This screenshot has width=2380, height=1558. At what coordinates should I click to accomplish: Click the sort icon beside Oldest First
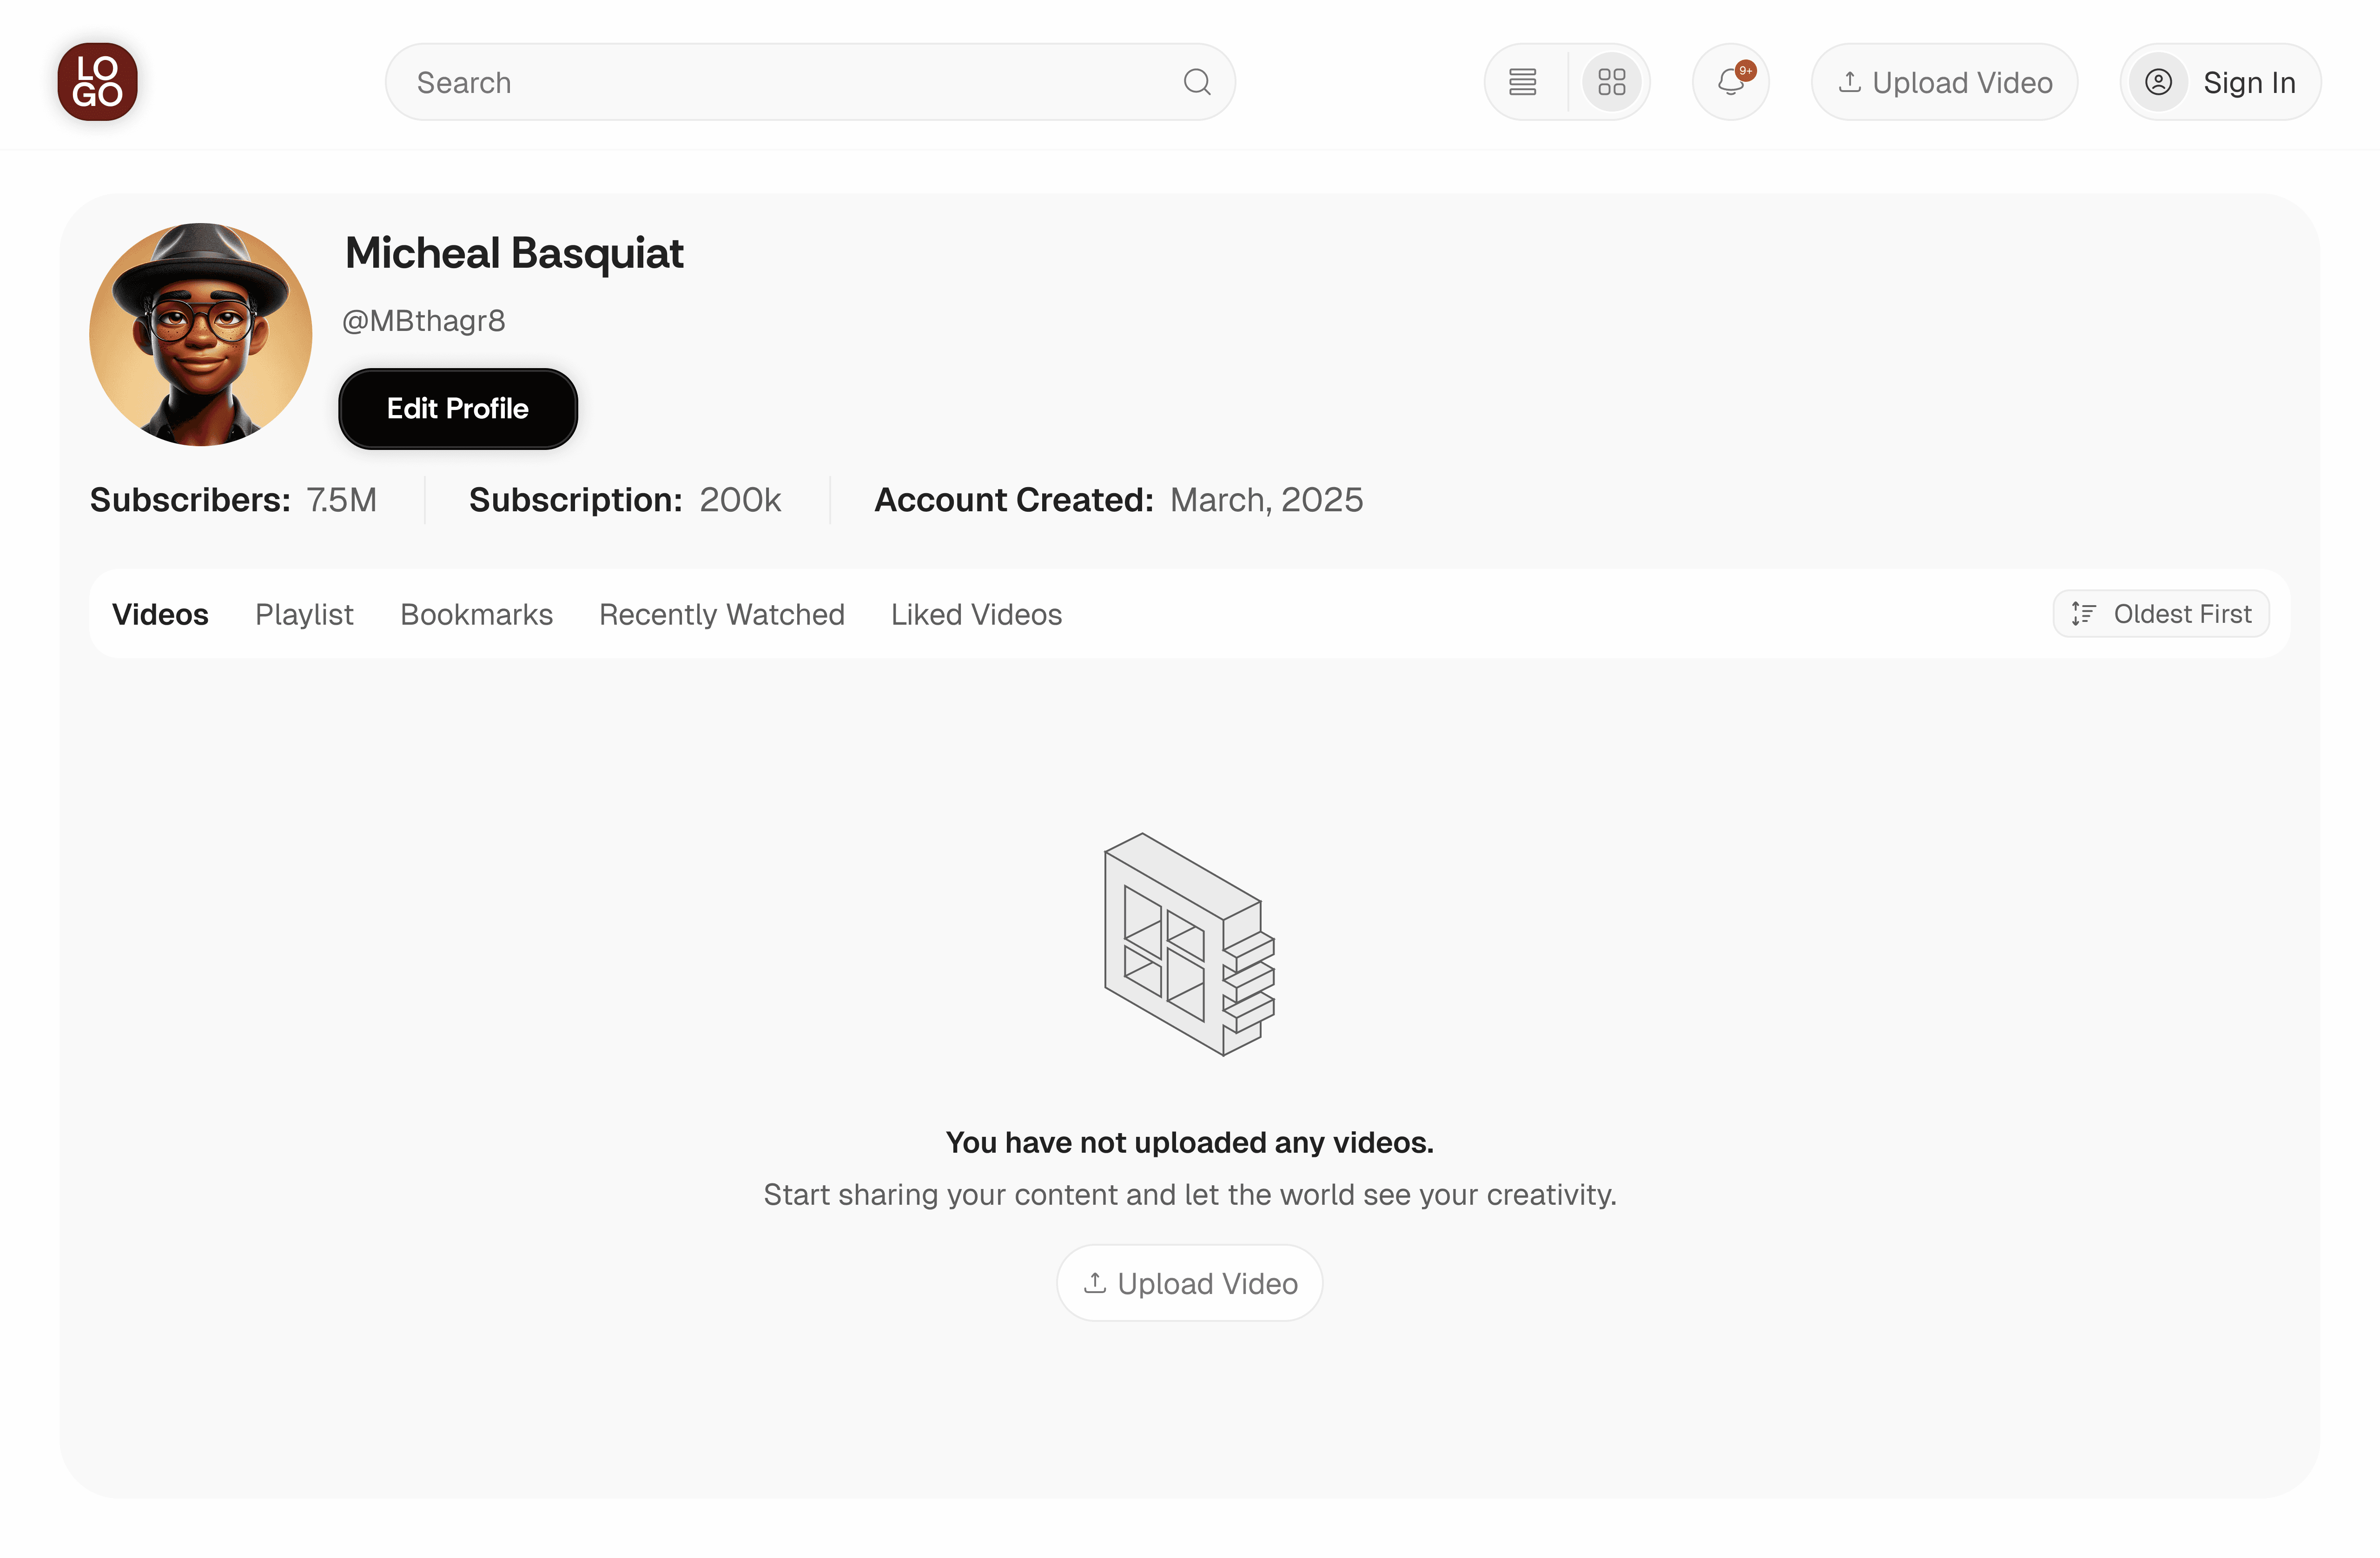2084,613
